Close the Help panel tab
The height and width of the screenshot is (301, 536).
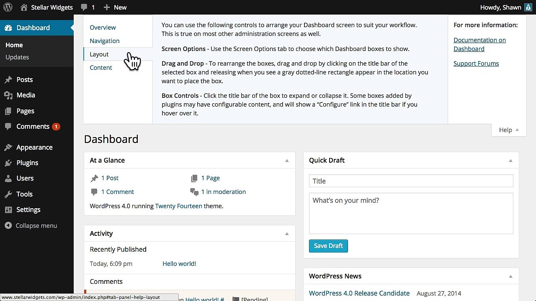[509, 130]
